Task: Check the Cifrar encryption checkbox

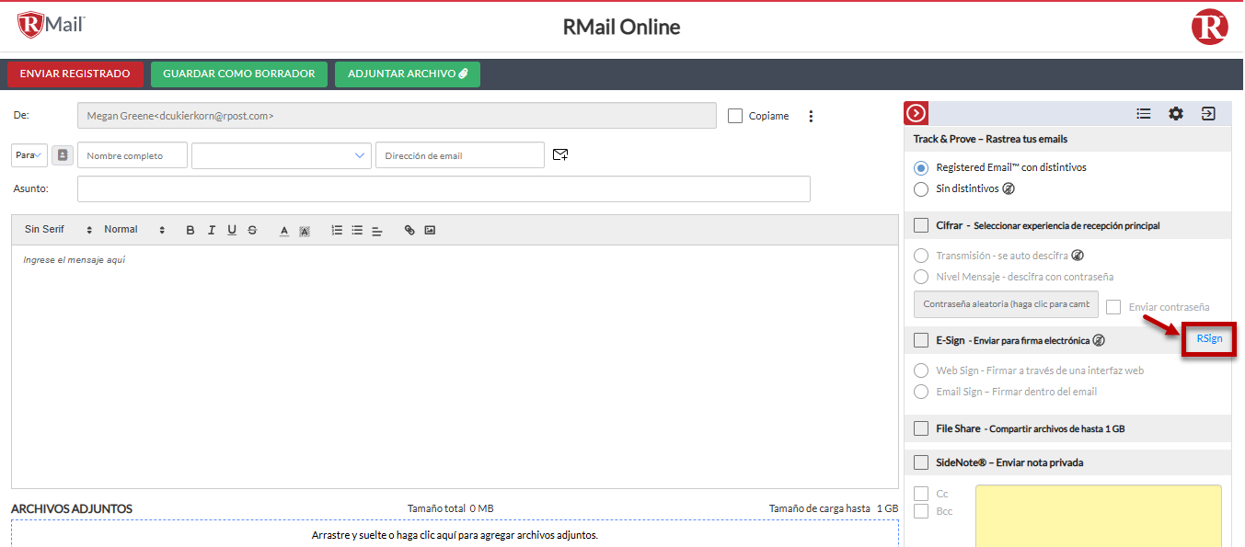Action: pyautogui.click(x=921, y=225)
